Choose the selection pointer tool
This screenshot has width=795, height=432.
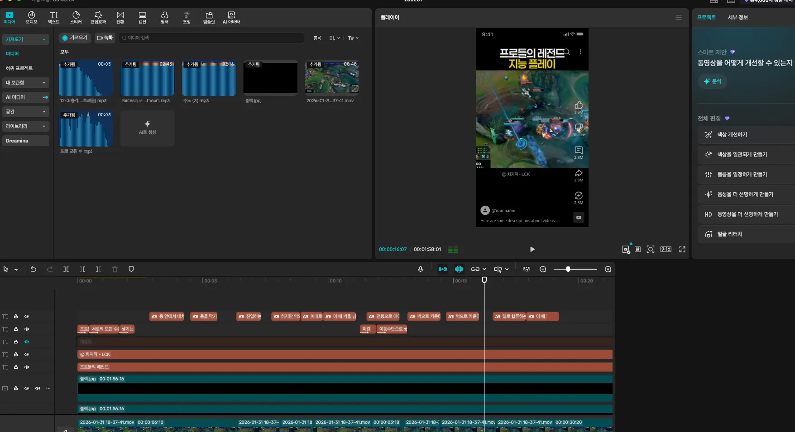(6, 269)
